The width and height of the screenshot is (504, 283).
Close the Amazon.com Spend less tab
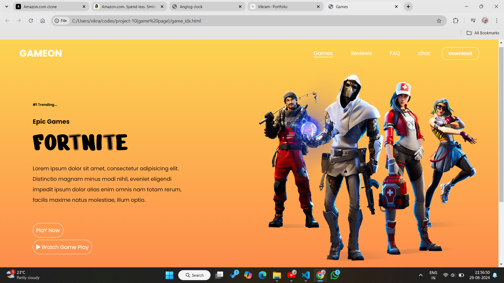162,7
